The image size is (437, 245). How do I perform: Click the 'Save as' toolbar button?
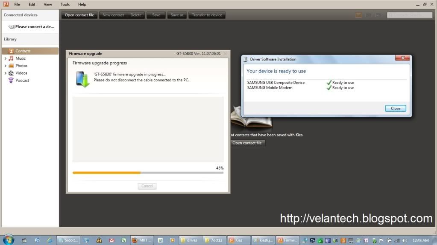pos(177,15)
